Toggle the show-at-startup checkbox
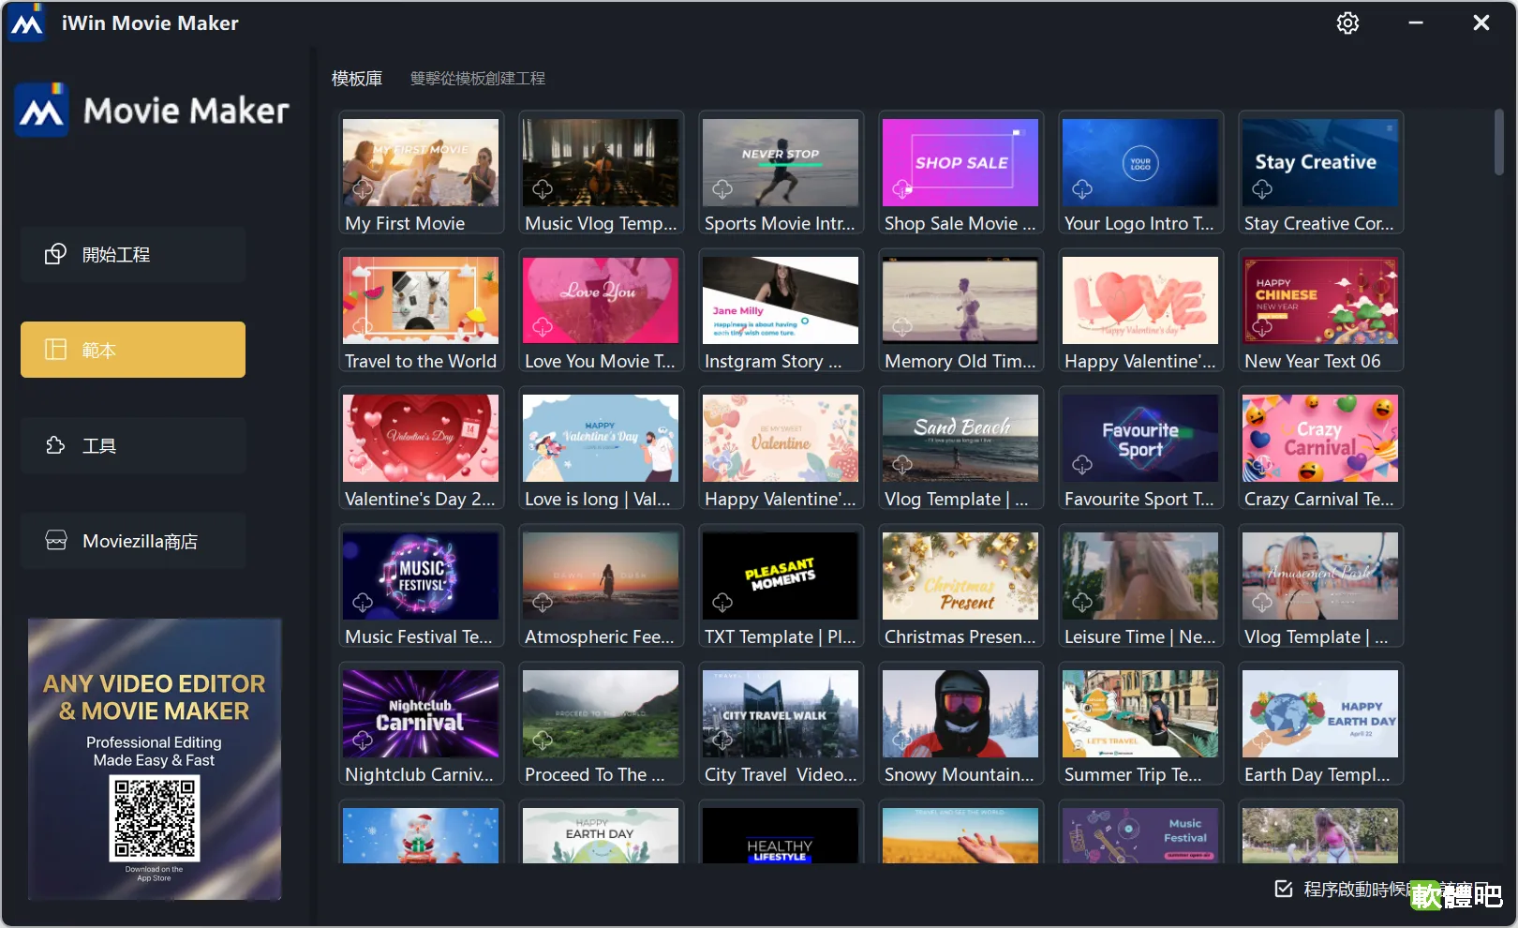 [1284, 889]
